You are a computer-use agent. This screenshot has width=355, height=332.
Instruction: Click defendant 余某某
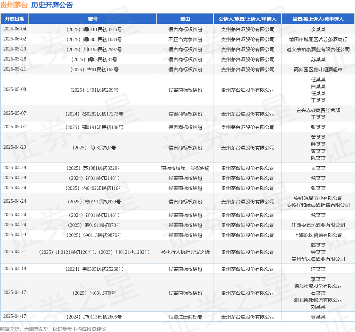point(318,29)
